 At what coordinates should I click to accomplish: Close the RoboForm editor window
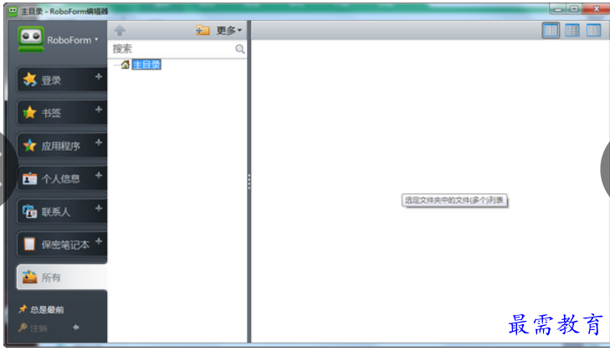pyautogui.click(x=596, y=9)
